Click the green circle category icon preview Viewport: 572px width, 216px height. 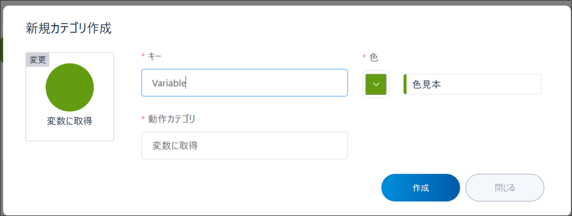click(69, 87)
